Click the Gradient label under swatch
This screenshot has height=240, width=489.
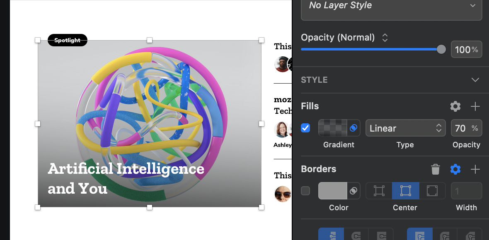tap(339, 145)
